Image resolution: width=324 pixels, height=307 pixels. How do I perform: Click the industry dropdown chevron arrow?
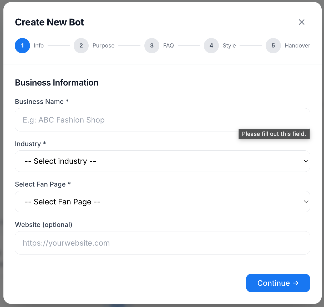pos(306,161)
